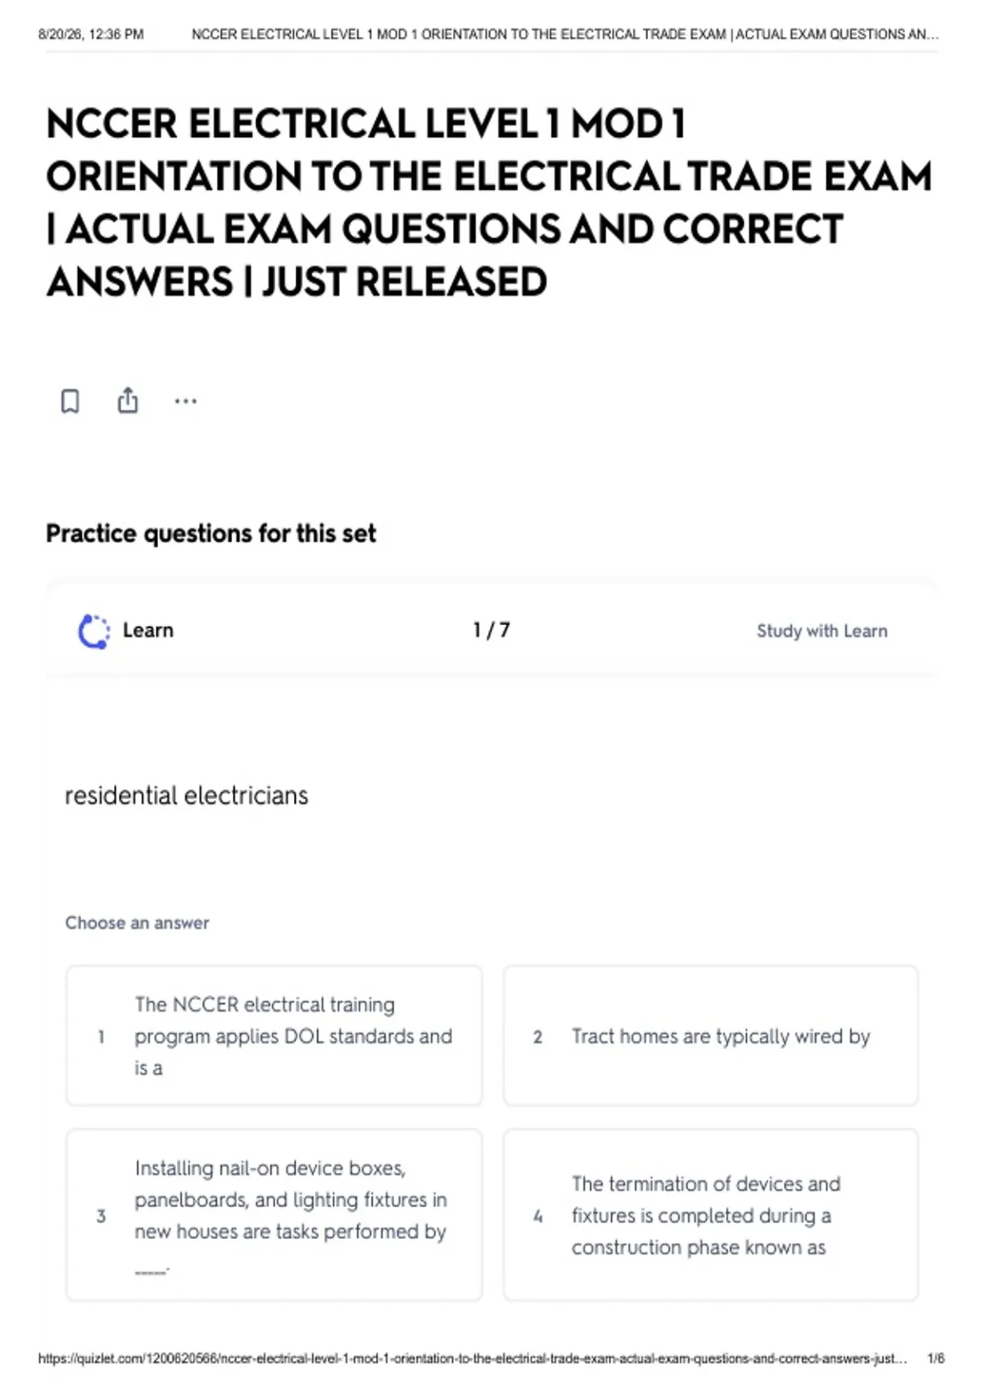Click the Practice questions for this set heading
The height and width of the screenshot is (1393, 983).
(x=211, y=533)
